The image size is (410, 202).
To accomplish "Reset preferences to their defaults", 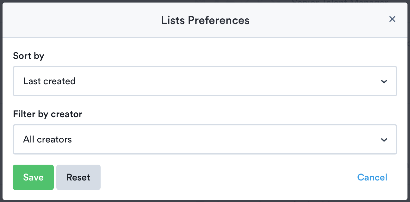I will [78, 177].
